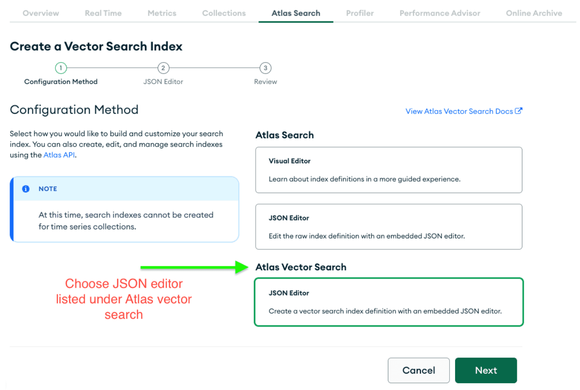Click step 1 circle labeled Configuration Method

click(61, 68)
